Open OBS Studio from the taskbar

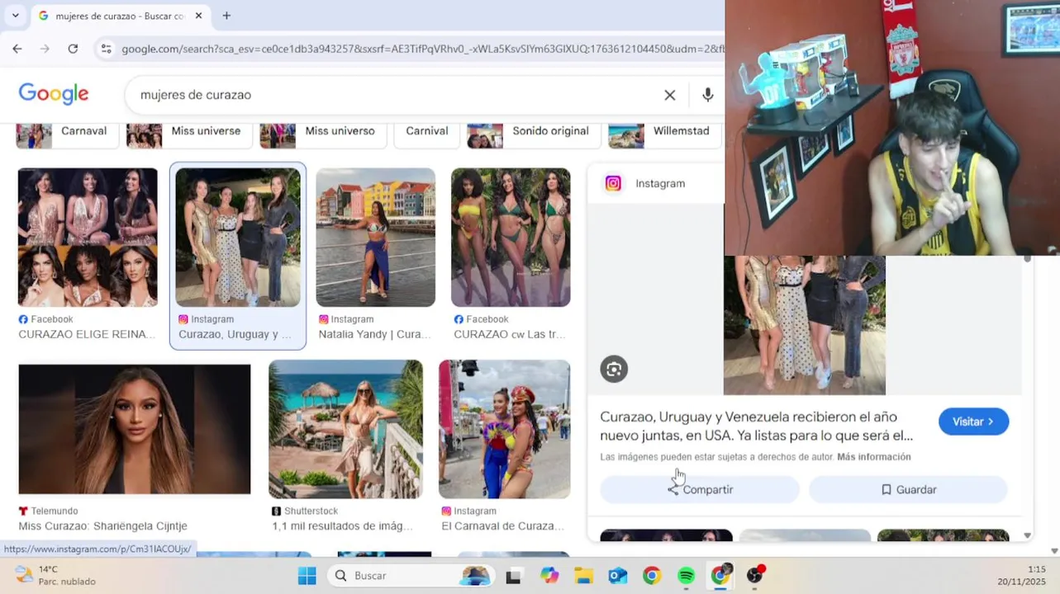pyautogui.click(x=755, y=576)
